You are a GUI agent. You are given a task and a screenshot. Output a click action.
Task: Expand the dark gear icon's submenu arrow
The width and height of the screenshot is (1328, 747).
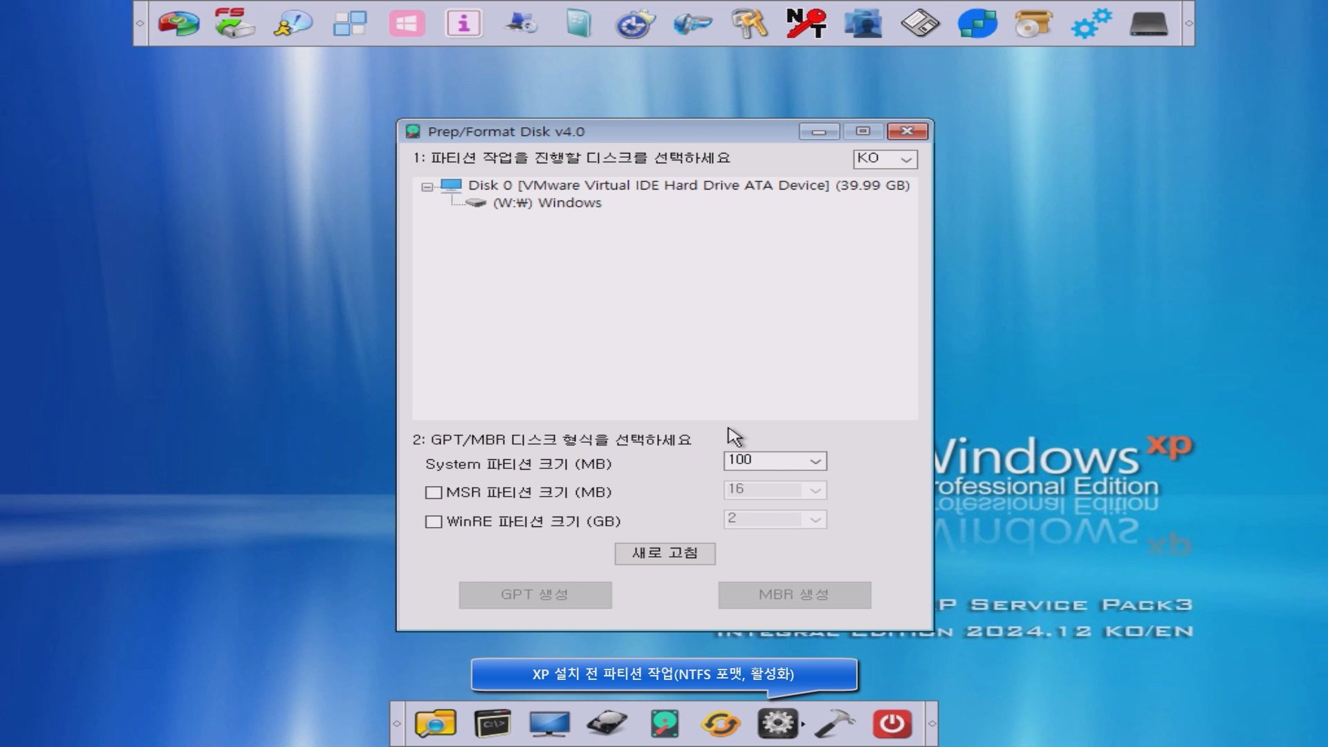(x=803, y=724)
